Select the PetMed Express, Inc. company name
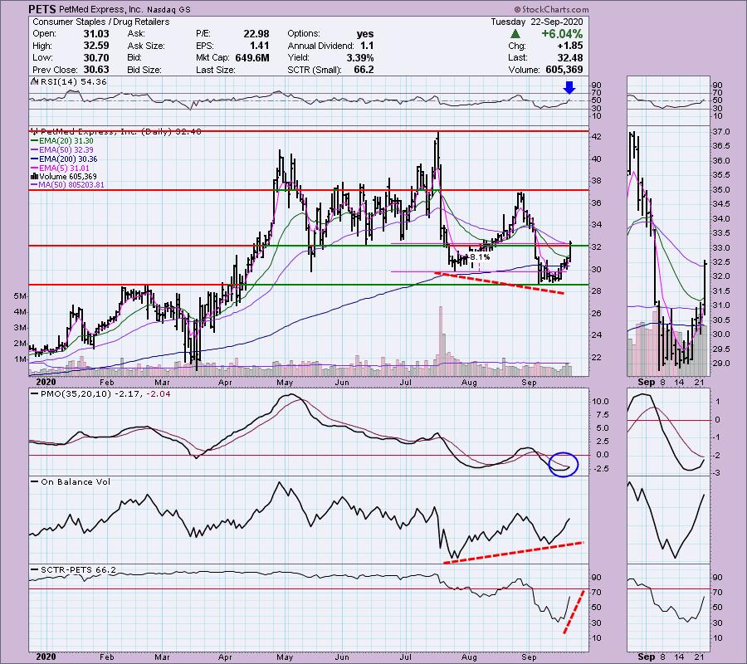The width and height of the screenshot is (747, 664). 100,9
